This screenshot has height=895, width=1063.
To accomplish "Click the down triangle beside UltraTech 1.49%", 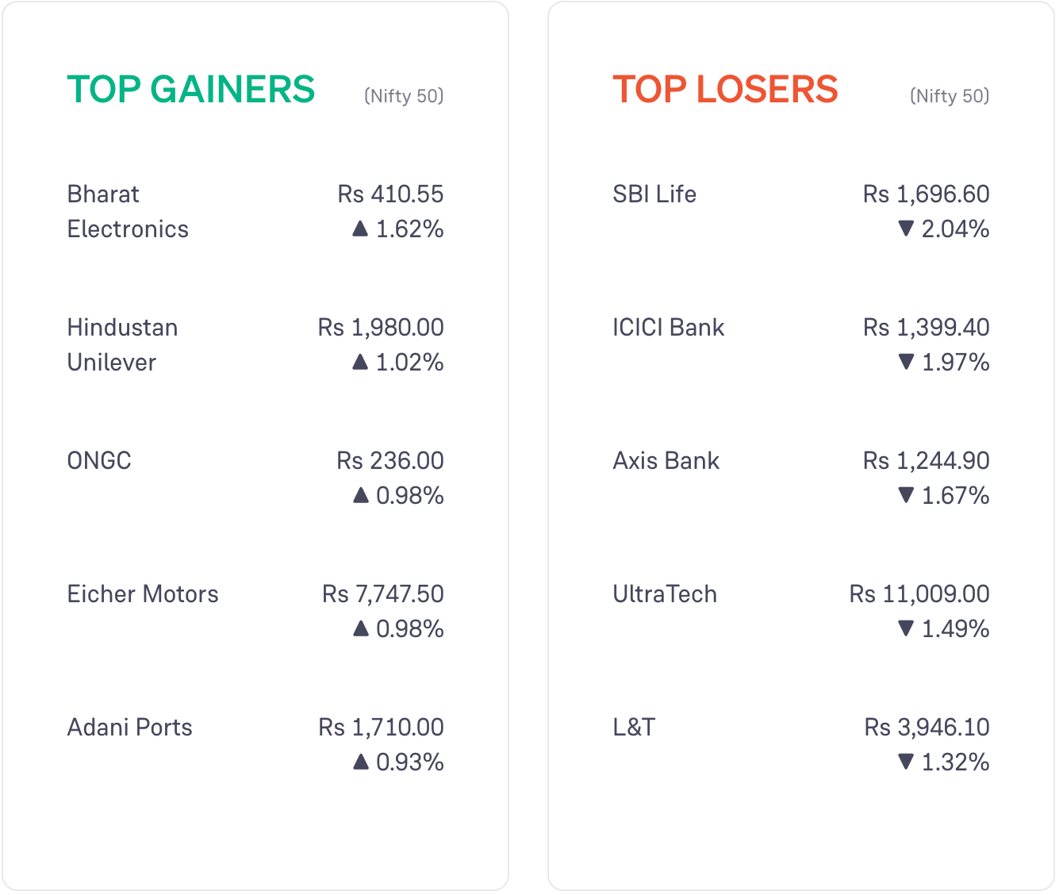I will [x=906, y=628].
